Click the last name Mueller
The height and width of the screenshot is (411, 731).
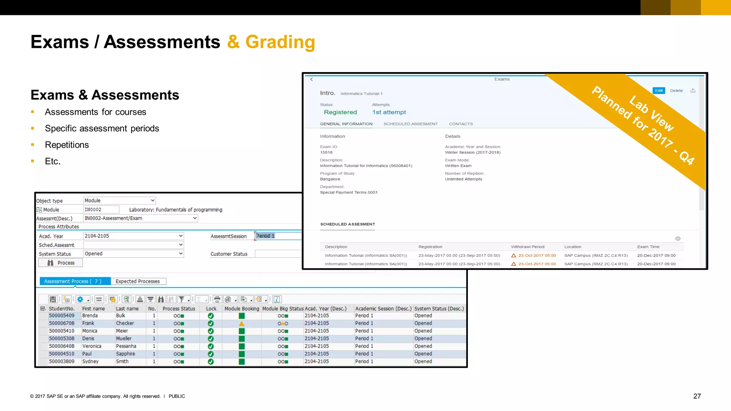point(124,339)
